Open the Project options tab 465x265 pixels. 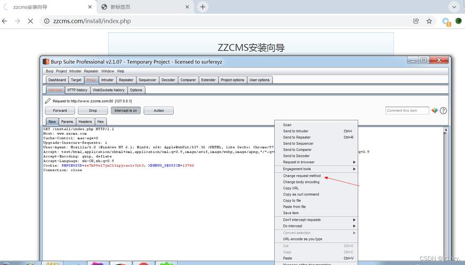pyautogui.click(x=232, y=80)
